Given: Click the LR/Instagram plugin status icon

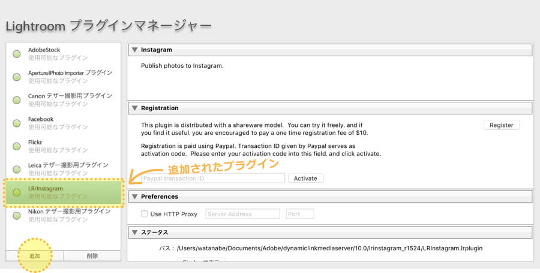Looking at the screenshot, I should (x=17, y=192).
